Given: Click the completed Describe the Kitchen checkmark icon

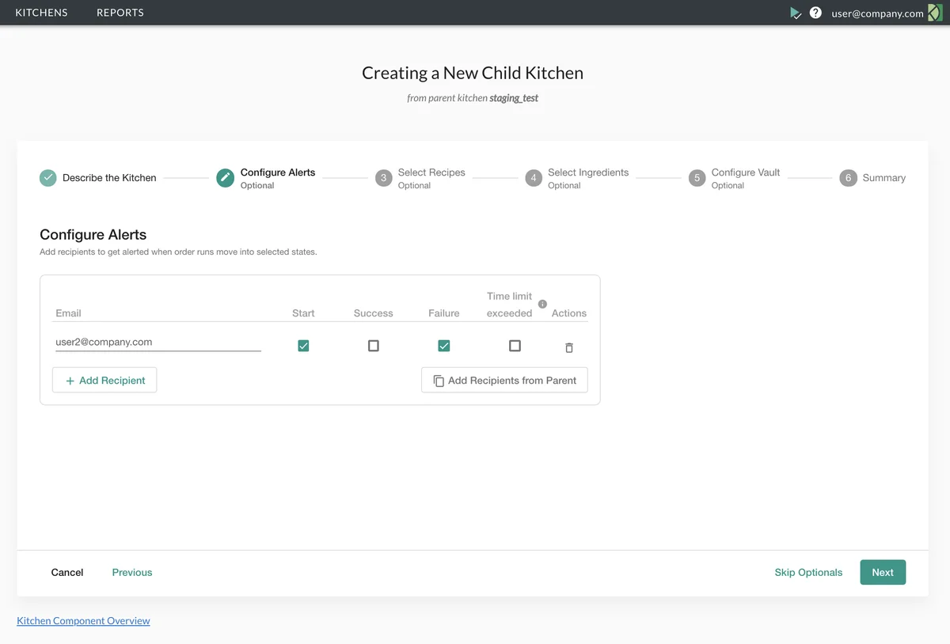Looking at the screenshot, I should click(48, 178).
